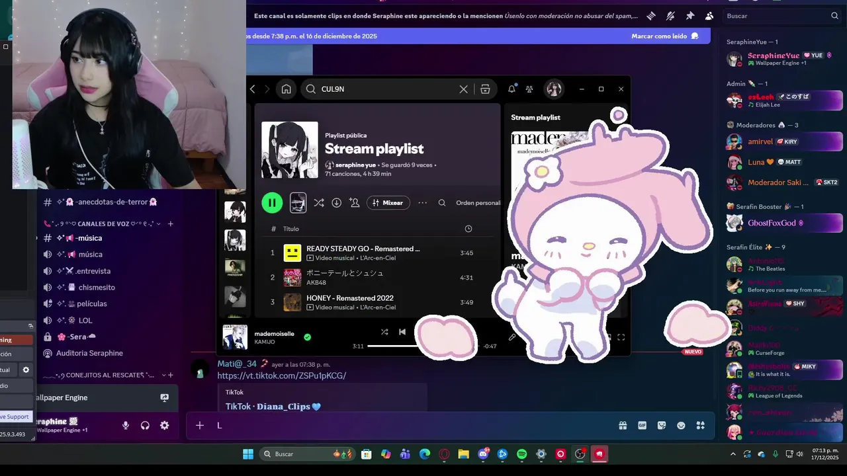Enter Spotify fullscreen mode
Viewport: 847px width, 476px height.
[621, 337]
